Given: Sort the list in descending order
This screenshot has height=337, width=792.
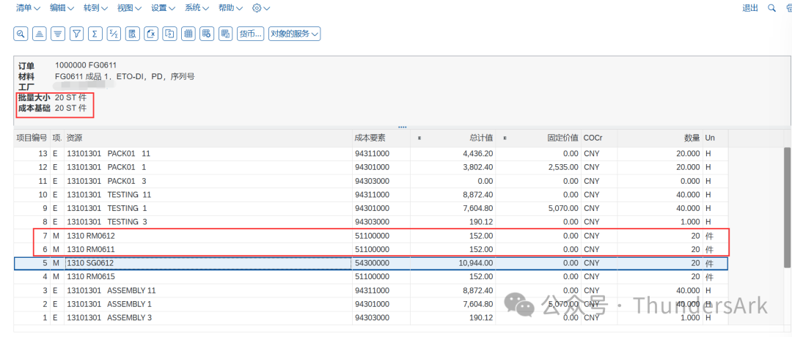Looking at the screenshot, I should [x=58, y=34].
